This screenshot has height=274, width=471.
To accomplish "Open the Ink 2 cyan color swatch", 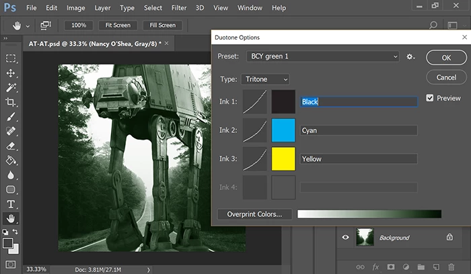I will 283,130.
